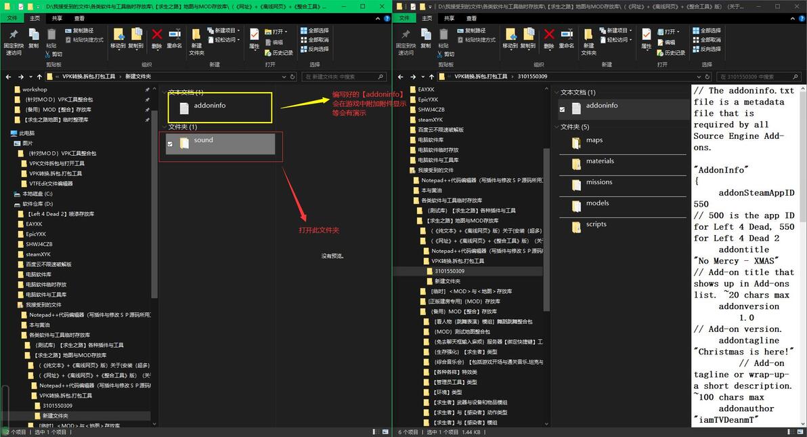Click 反向选择 in left window ribbon

pos(314,49)
